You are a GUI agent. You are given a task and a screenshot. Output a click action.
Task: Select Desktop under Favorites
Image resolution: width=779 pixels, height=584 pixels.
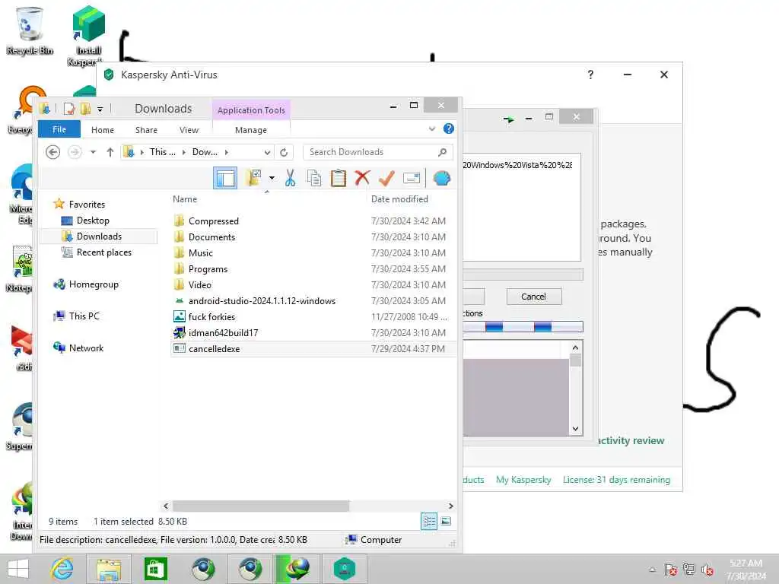click(92, 221)
